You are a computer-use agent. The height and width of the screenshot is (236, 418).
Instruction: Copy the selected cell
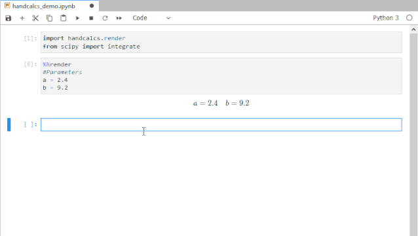(x=49, y=18)
